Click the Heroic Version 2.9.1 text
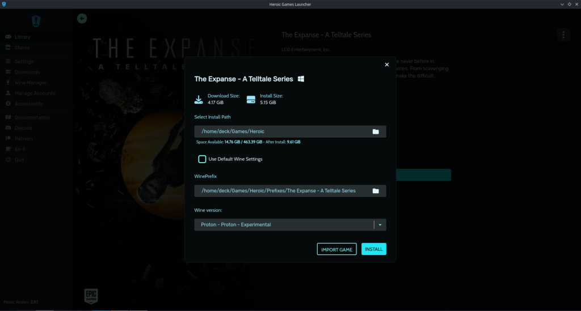This screenshot has height=311, width=581. click(21, 302)
